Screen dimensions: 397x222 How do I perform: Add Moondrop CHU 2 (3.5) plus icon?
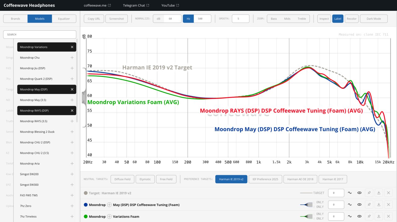pyautogui.click(x=72, y=153)
